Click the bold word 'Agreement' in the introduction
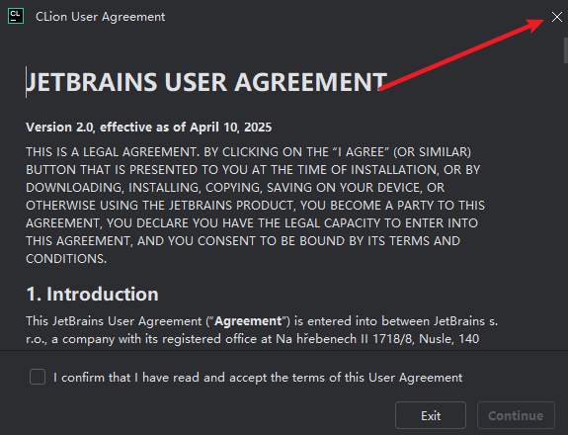 tap(248, 321)
